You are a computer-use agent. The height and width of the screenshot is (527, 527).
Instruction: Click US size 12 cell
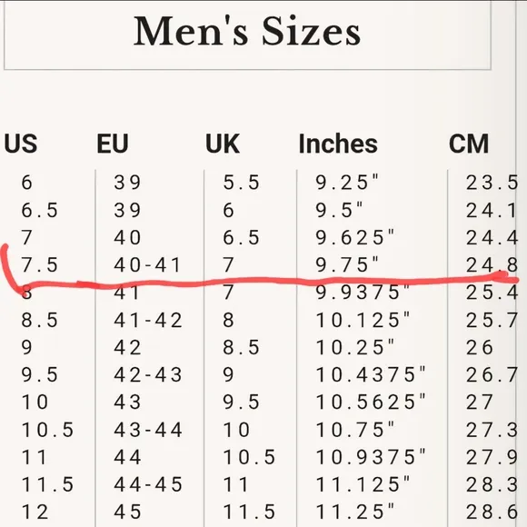pyautogui.click(x=35, y=512)
